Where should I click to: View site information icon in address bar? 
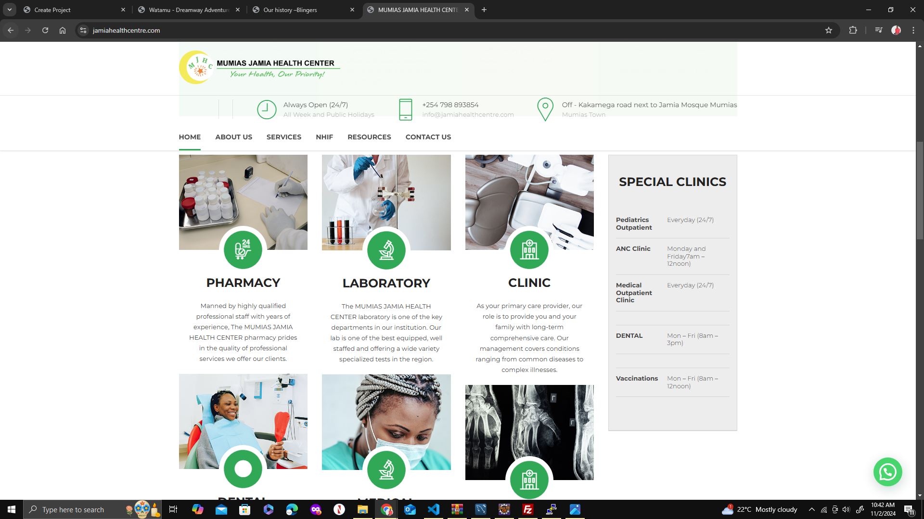[x=83, y=30]
